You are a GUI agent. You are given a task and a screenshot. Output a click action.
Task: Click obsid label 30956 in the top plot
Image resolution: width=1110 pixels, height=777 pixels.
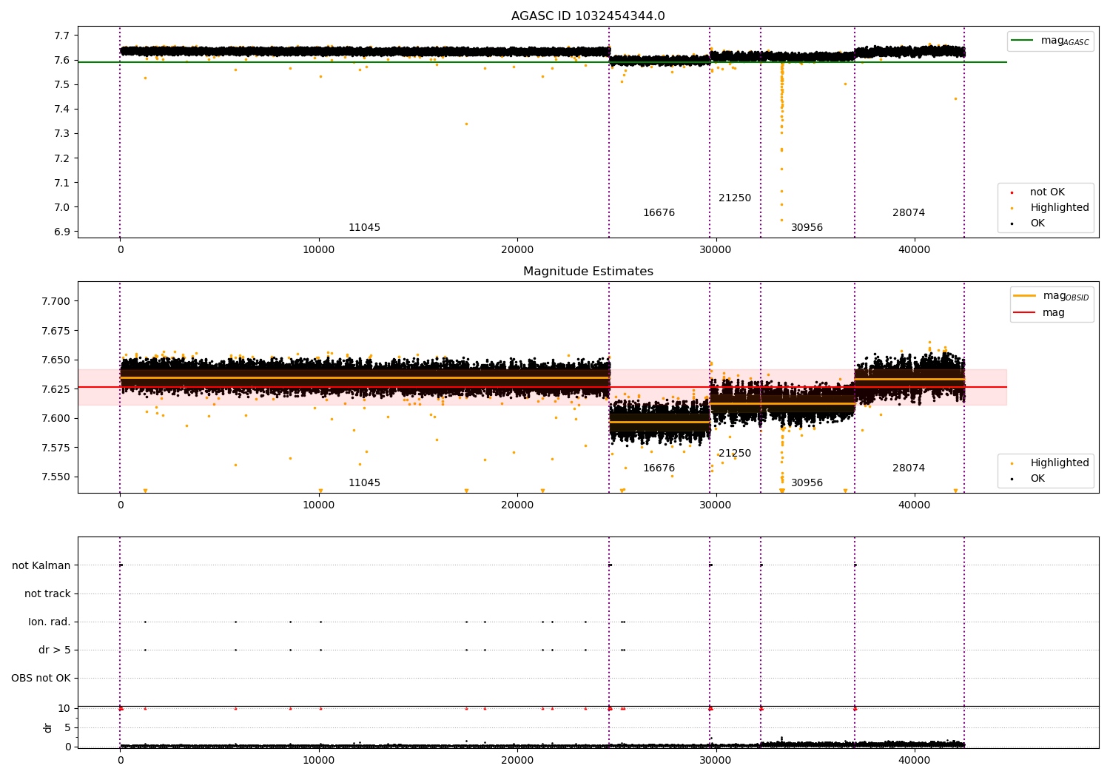coord(807,228)
